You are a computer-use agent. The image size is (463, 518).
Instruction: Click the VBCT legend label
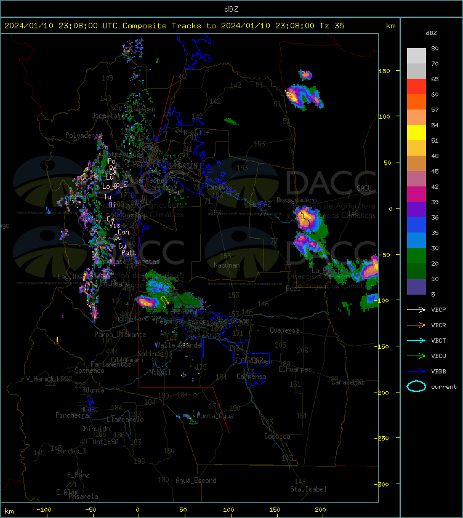pyautogui.click(x=438, y=340)
